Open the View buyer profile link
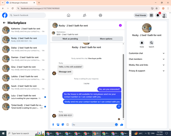Image resolution: width=171 pixels, height=136 pixels. pyautogui.click(x=95, y=58)
